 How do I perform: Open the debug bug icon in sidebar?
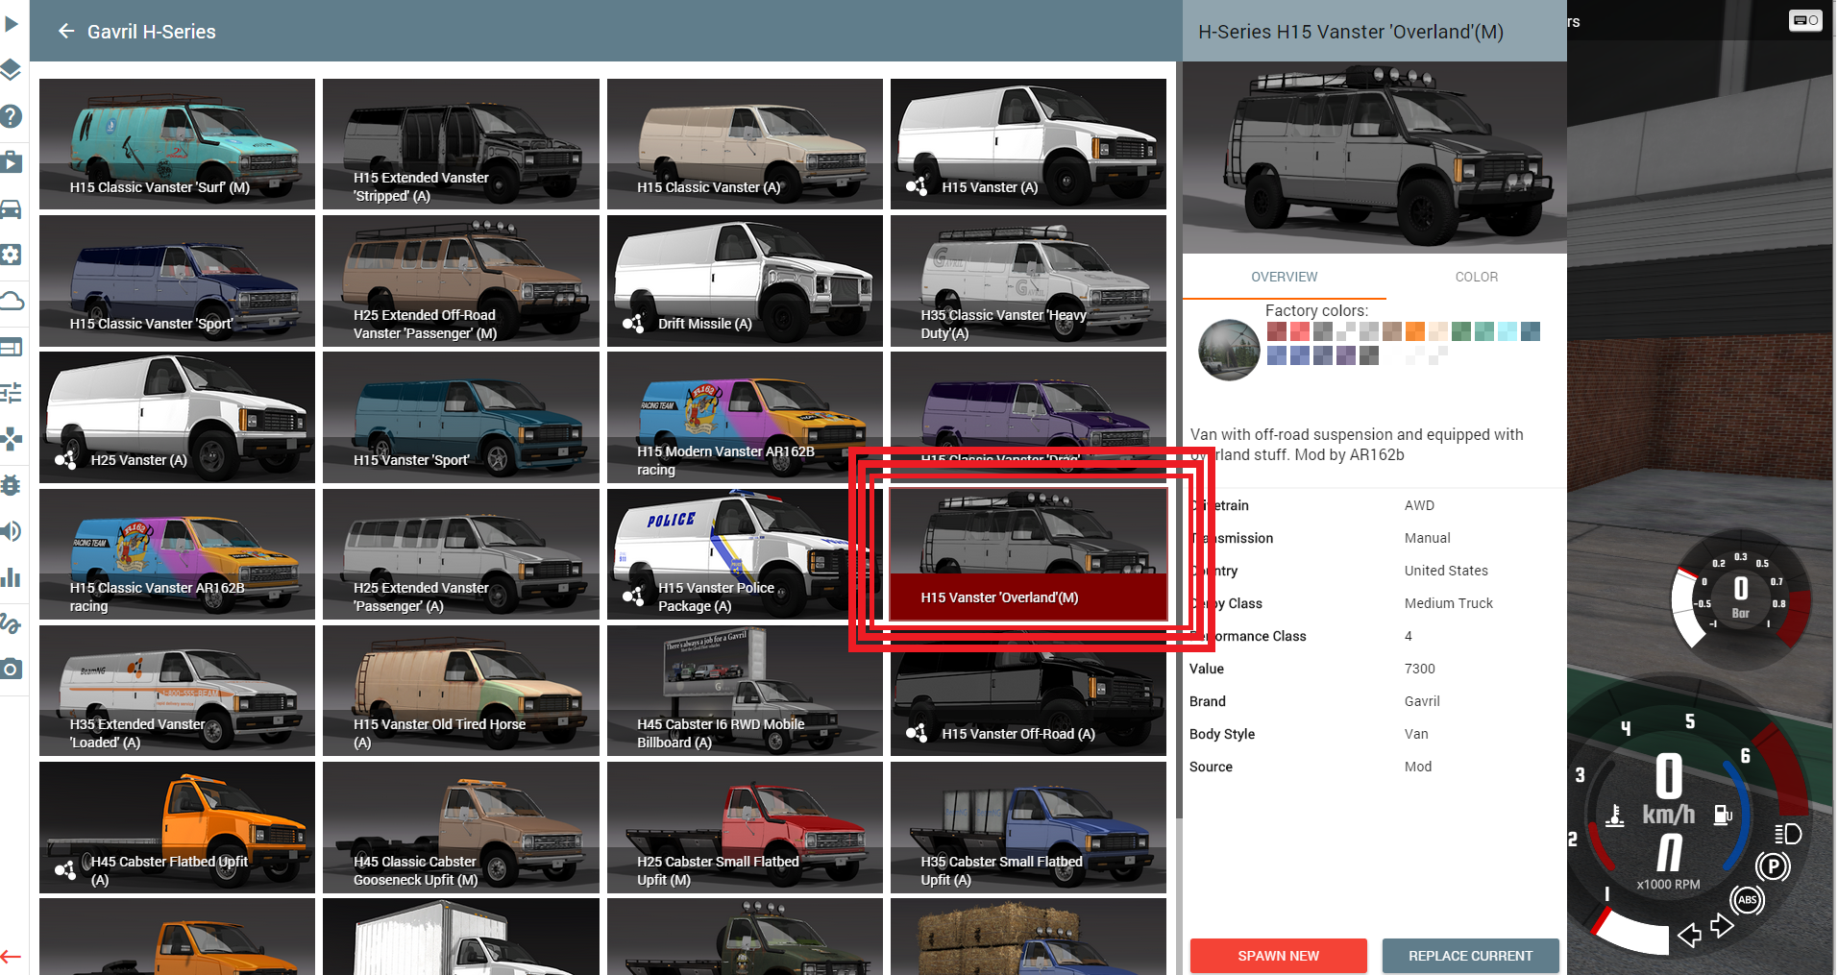[11, 485]
